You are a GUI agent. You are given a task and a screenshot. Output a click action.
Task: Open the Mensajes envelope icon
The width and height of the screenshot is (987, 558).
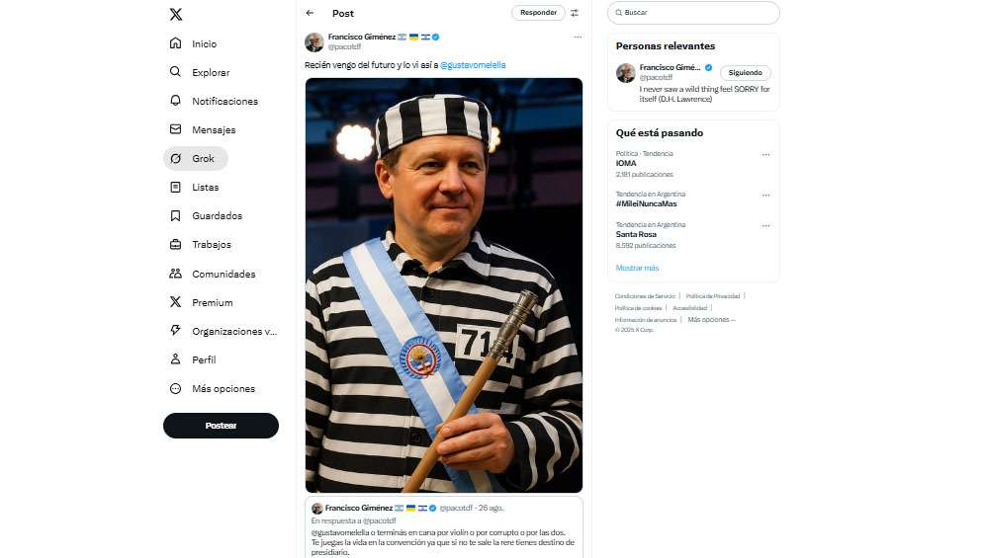pyautogui.click(x=176, y=129)
